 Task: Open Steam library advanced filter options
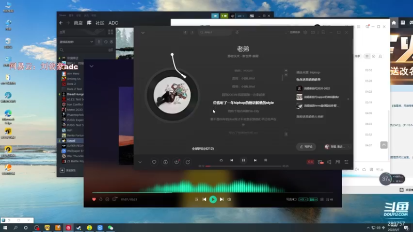coord(110,50)
